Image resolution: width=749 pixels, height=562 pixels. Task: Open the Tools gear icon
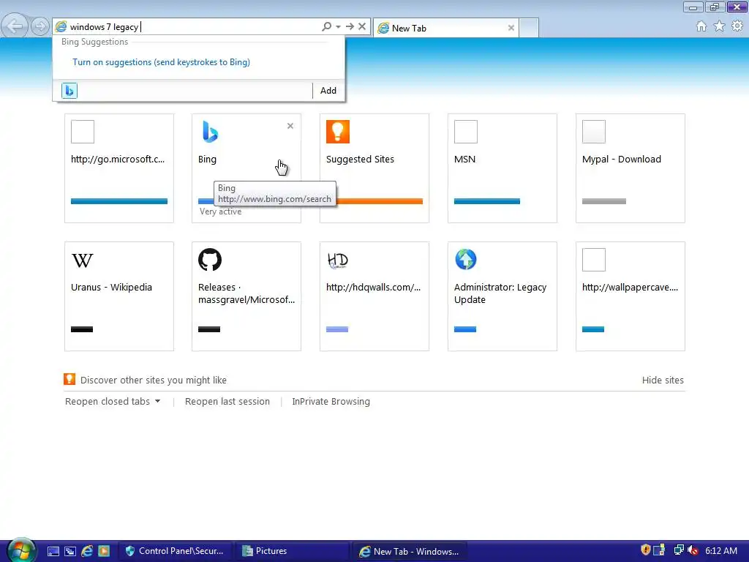pos(737,26)
